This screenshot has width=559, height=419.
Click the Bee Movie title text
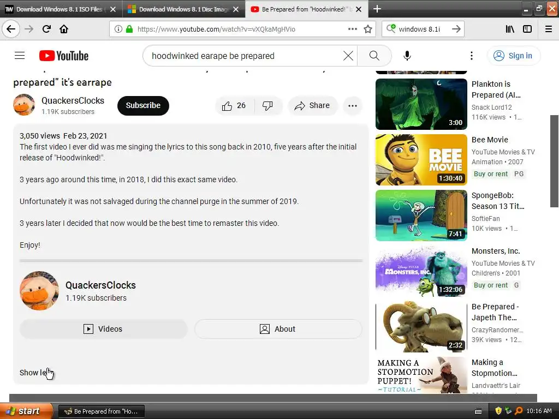(490, 140)
